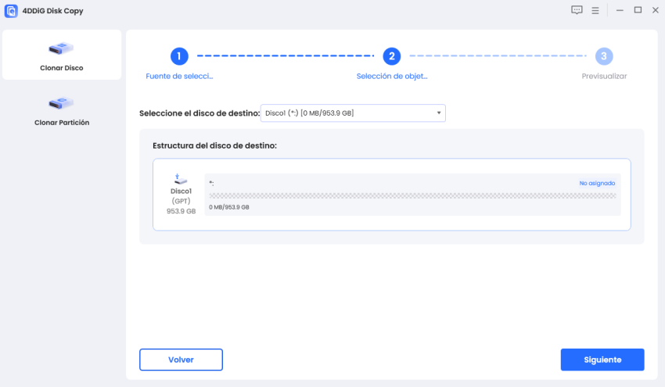665x387 pixels.
Task: Click the step 3 circle indicator
Action: click(604, 56)
